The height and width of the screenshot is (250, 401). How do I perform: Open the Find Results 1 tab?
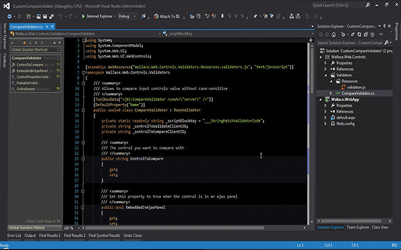click(x=50, y=235)
